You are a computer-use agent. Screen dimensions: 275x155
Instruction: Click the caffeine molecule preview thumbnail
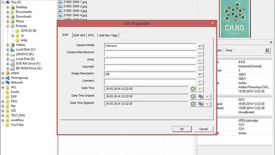coord(235,19)
